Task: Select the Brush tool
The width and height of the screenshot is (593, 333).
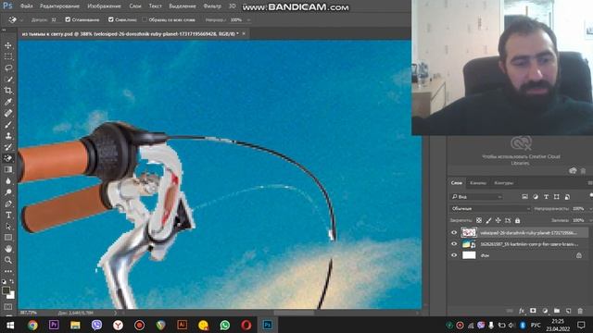Action: [8, 125]
